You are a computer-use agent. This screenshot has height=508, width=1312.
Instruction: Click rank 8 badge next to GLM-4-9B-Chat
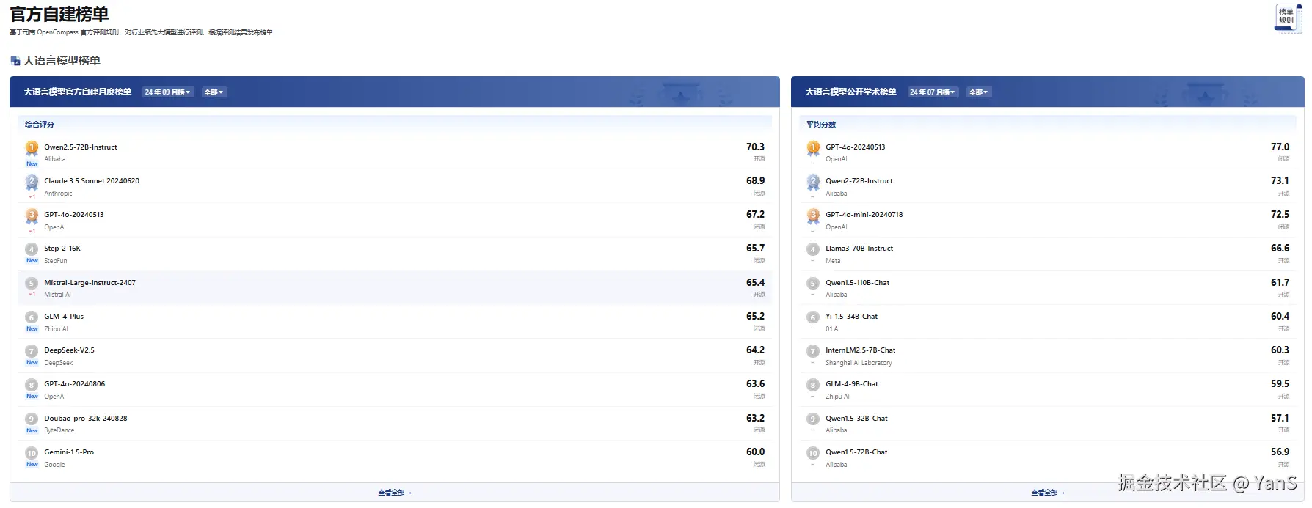click(x=813, y=385)
